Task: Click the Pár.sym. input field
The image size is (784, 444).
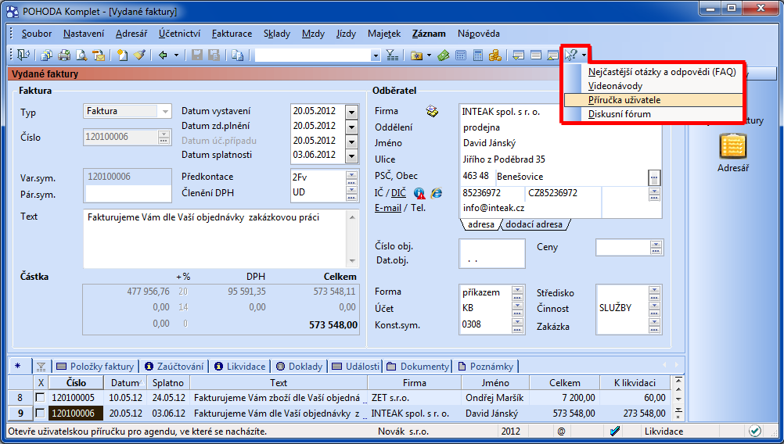Action: point(128,194)
